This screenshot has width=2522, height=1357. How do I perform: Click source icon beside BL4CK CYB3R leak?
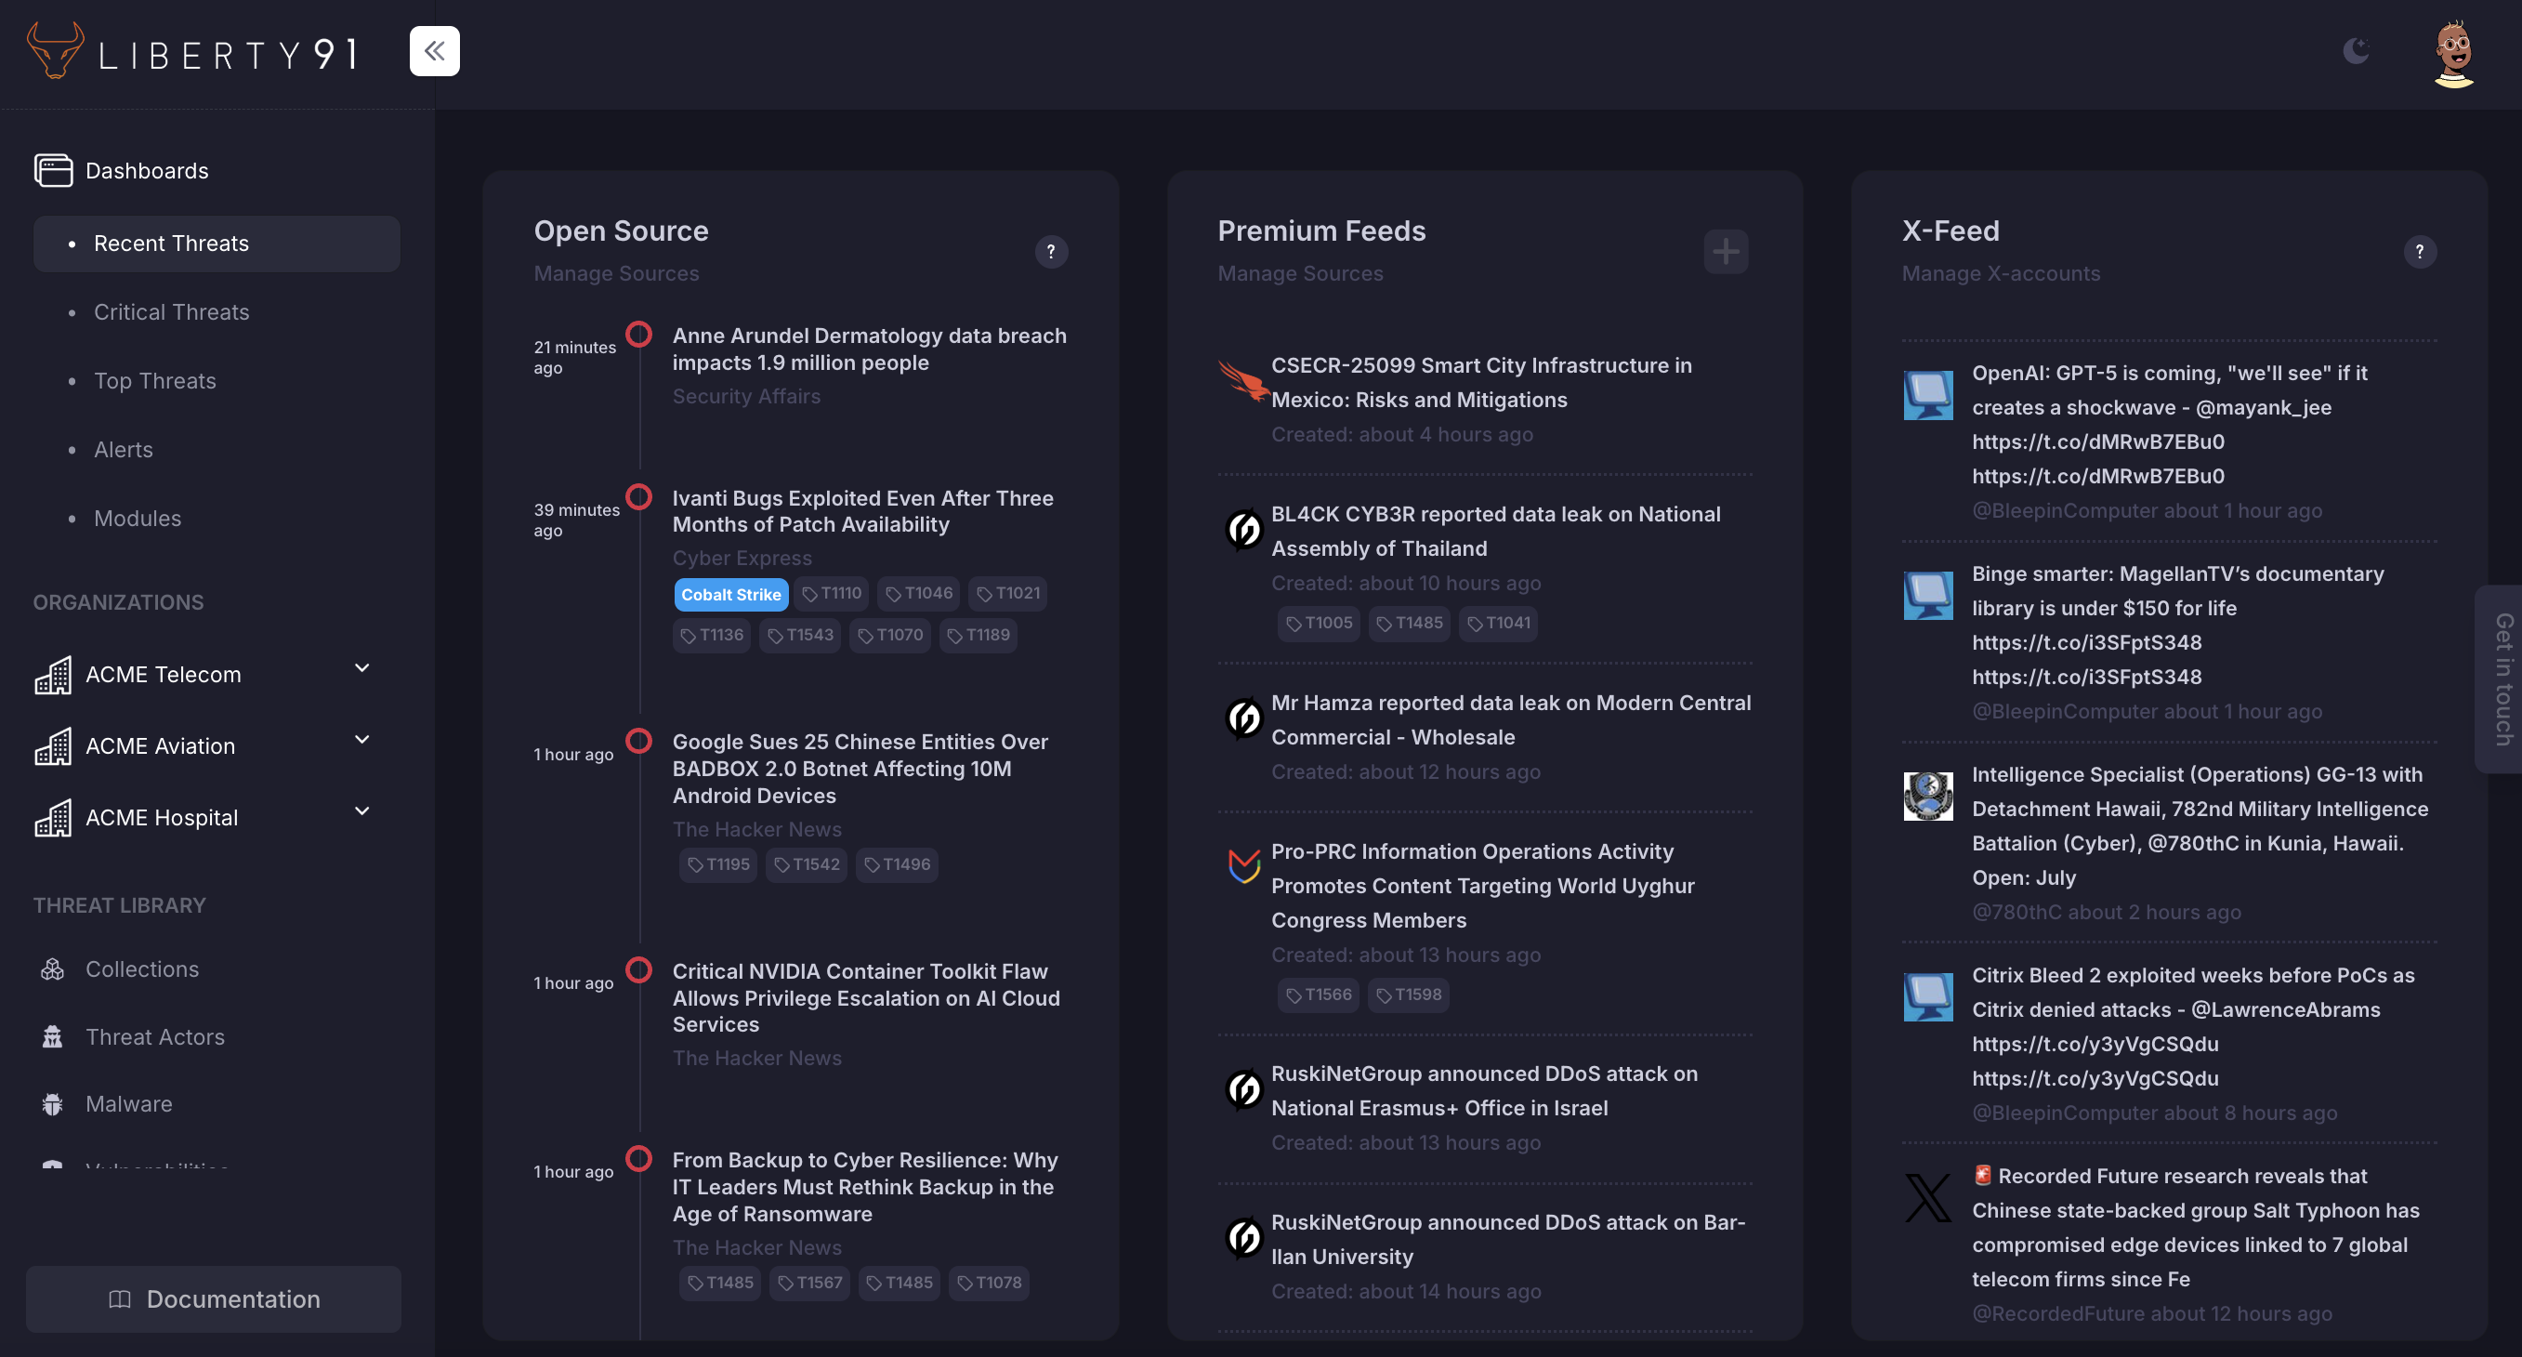pos(1243,531)
